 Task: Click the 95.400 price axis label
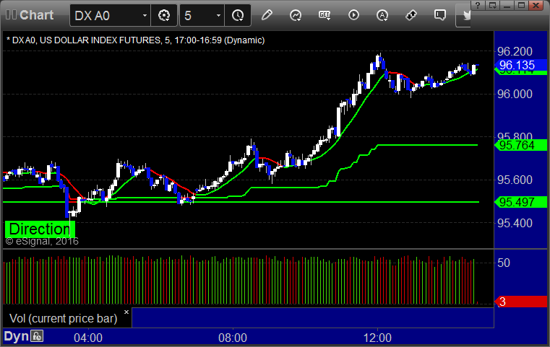click(x=515, y=223)
